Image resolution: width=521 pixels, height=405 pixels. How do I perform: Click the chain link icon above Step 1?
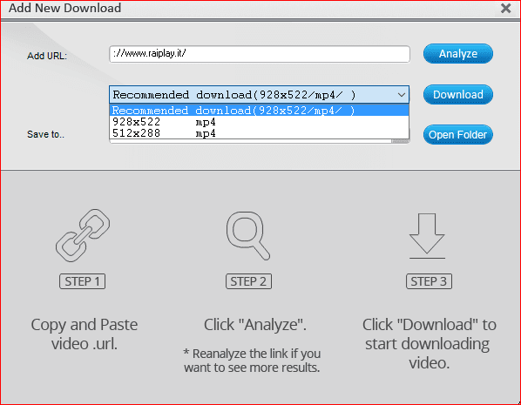83,235
